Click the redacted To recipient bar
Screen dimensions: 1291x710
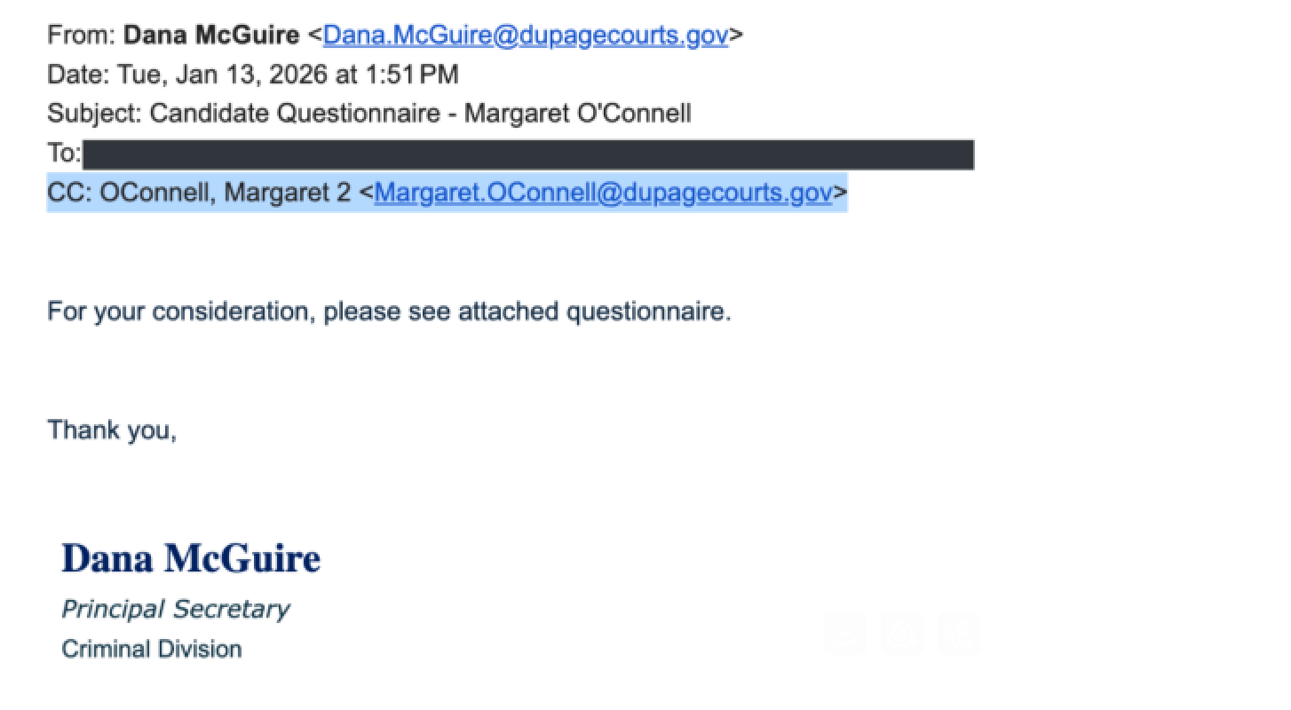pyautogui.click(x=527, y=154)
